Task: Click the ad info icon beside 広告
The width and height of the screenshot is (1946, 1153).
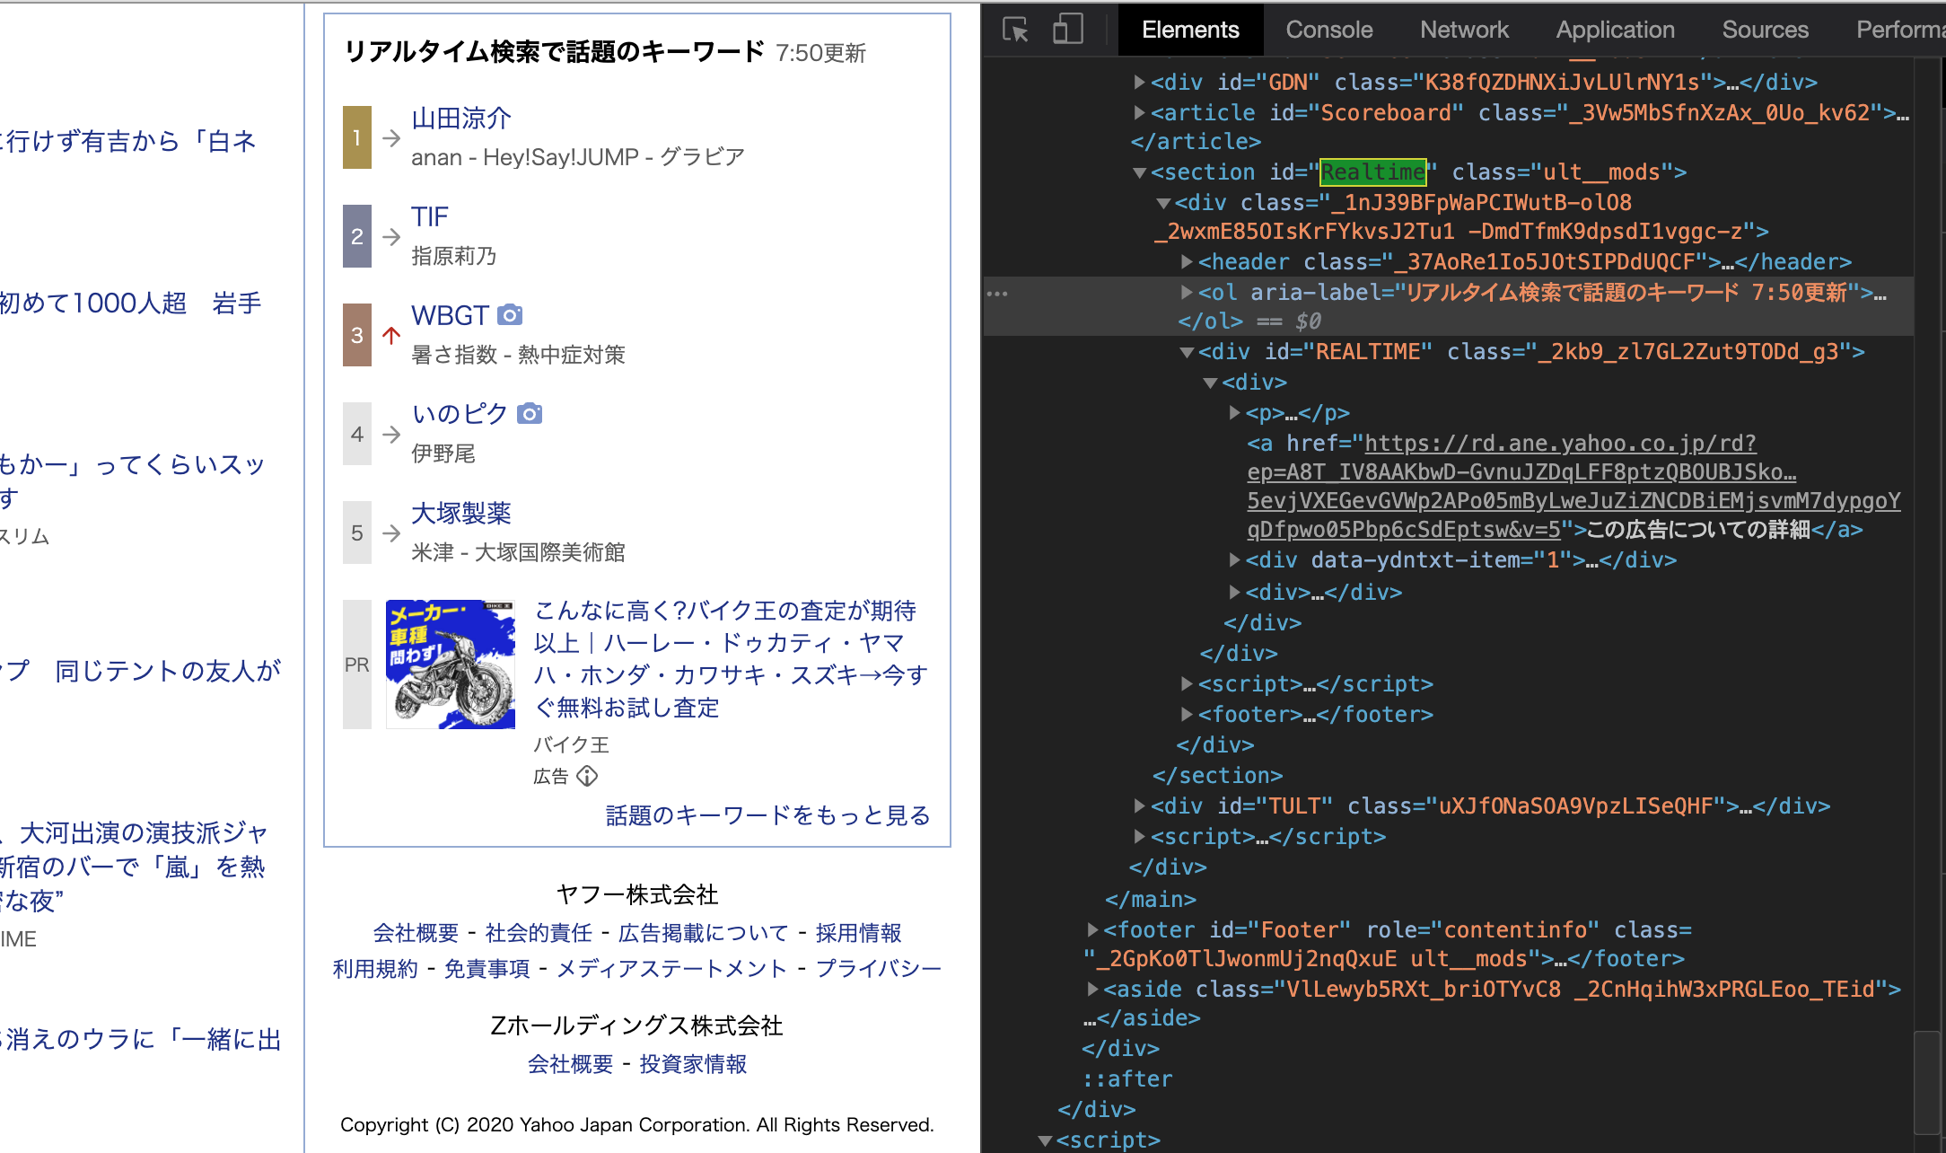Action: click(587, 776)
